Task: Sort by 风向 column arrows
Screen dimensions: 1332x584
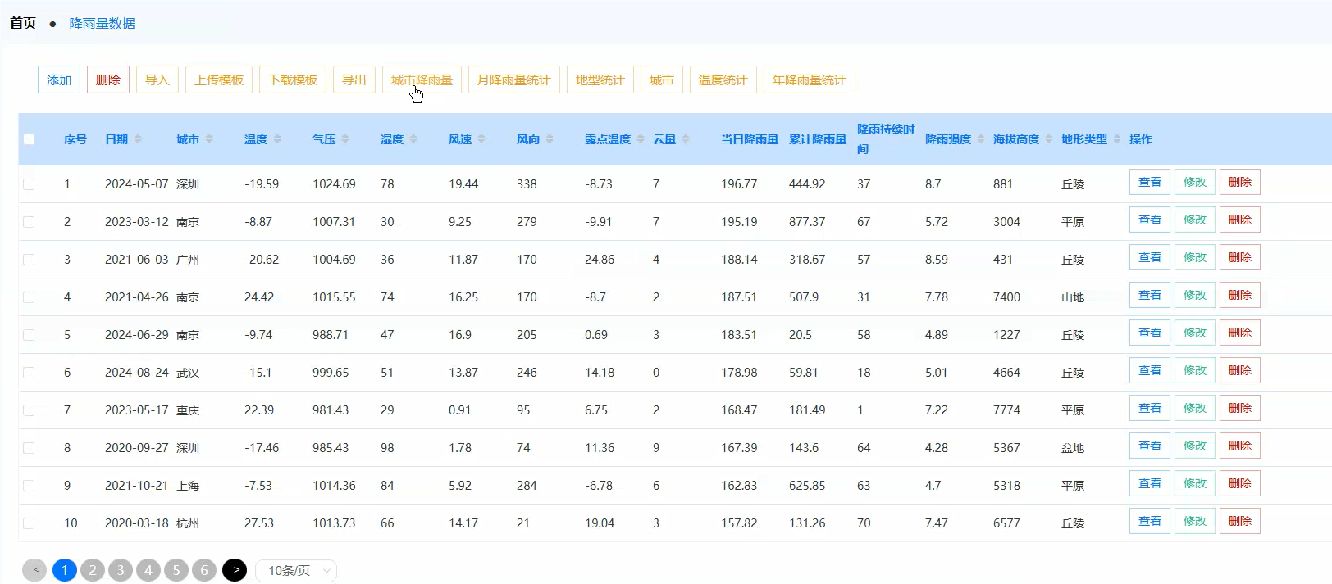Action: (x=550, y=139)
